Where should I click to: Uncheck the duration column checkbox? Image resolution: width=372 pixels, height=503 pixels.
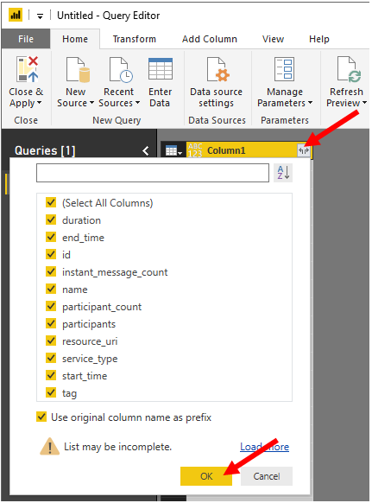pos(51,220)
